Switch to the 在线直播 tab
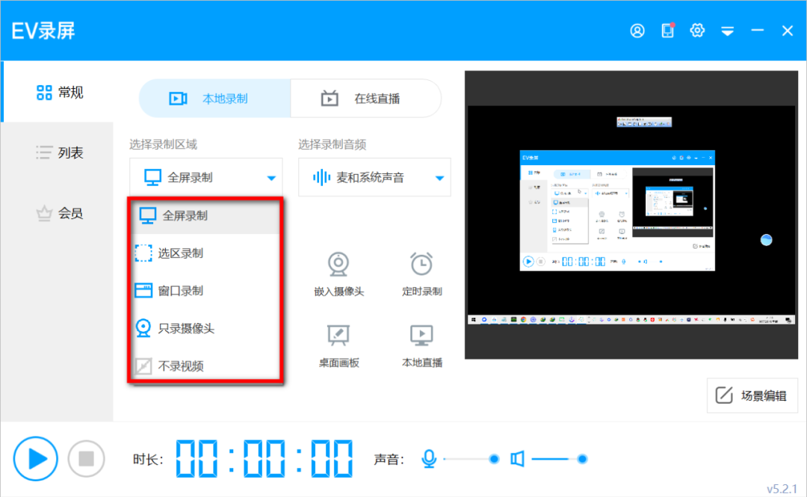The image size is (807, 497). pyautogui.click(x=365, y=98)
